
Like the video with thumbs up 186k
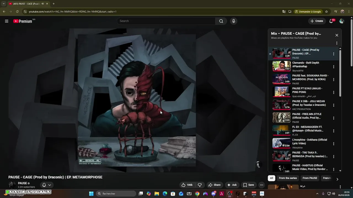pos(187,185)
